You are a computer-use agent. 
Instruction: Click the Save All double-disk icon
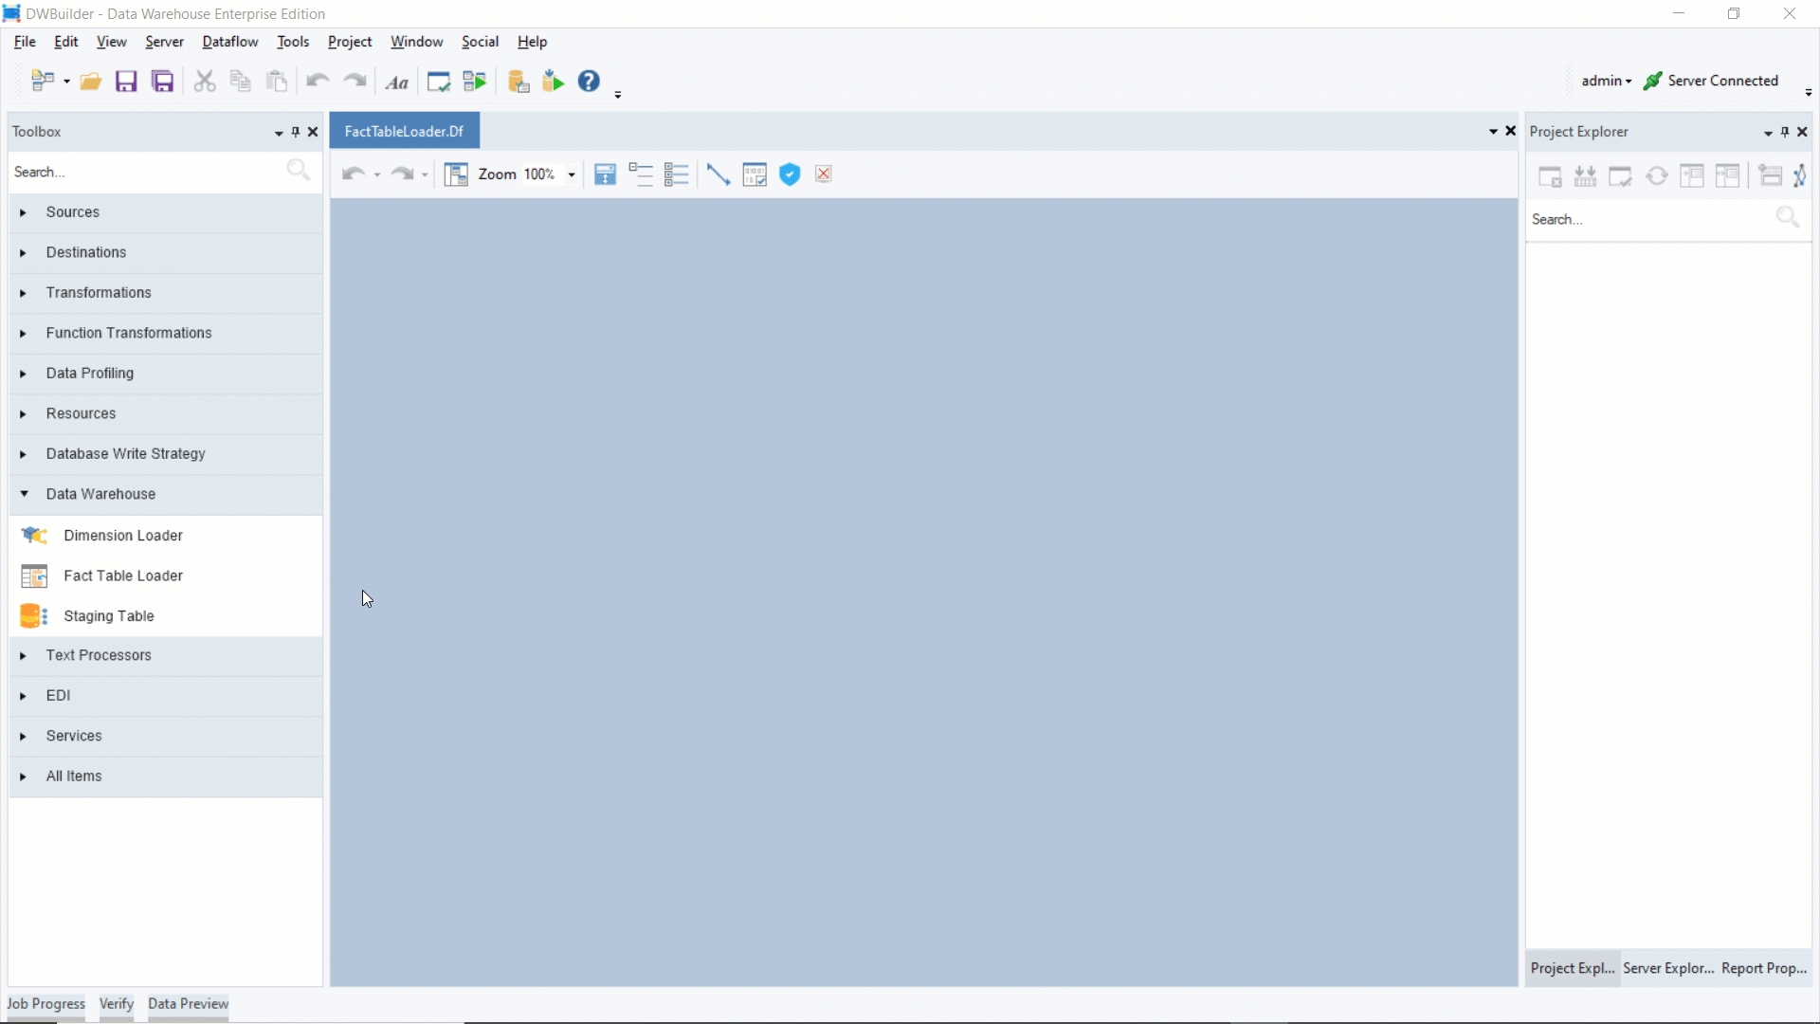[x=163, y=82]
